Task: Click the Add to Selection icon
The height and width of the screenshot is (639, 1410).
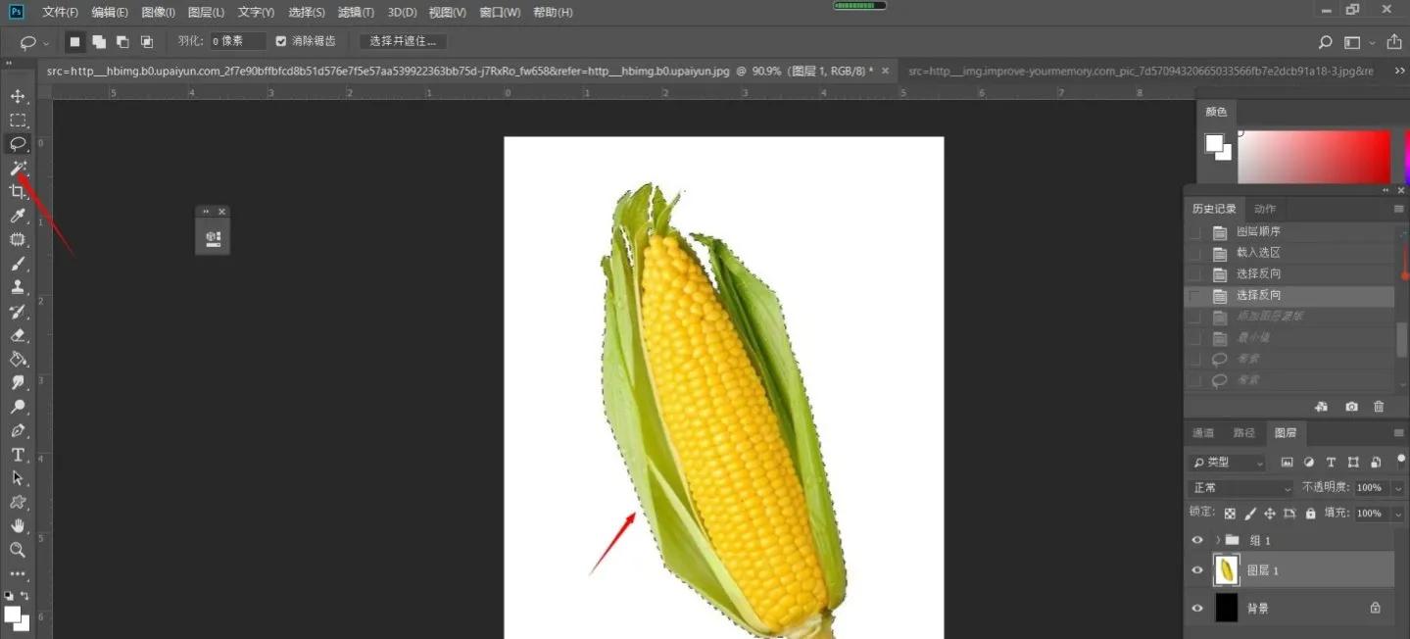Action: pyautogui.click(x=99, y=41)
